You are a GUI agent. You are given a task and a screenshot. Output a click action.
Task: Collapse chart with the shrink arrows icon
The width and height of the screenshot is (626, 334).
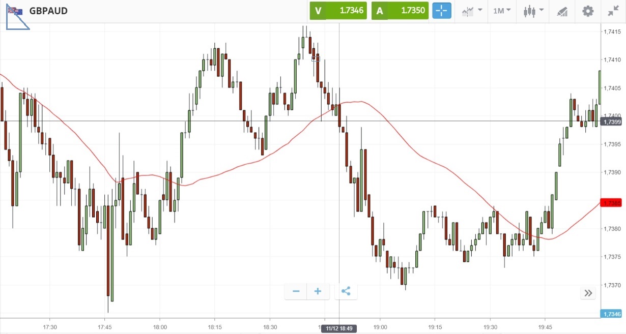pos(613,11)
